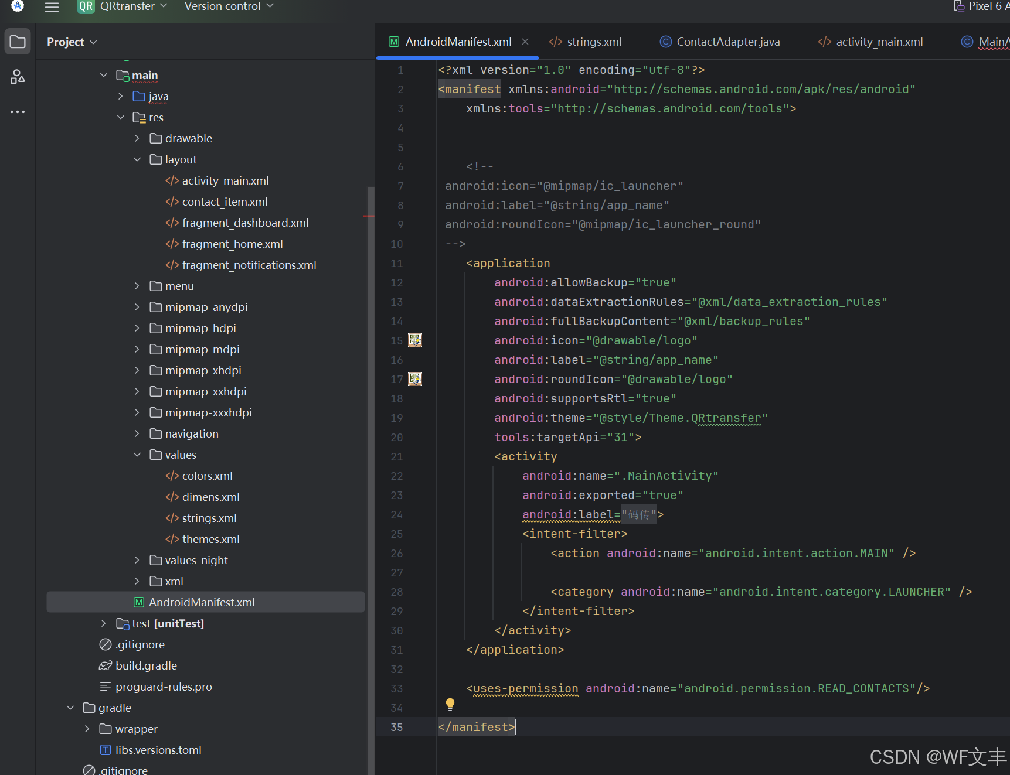Click the Project tool window folder icon
The image size is (1010, 775).
[x=18, y=42]
